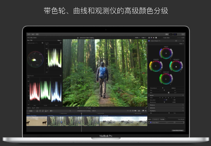This screenshot has width=211, height=146.
Task: Reset the Master parameters section icon
Action: [x=183, y=95]
